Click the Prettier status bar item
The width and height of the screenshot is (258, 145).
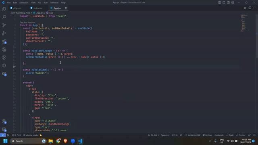point(241,135)
